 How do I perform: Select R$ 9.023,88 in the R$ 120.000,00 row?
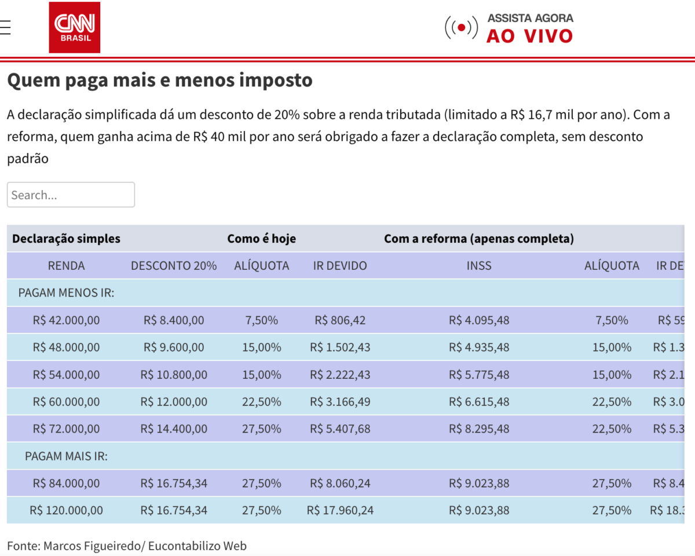coord(479,510)
